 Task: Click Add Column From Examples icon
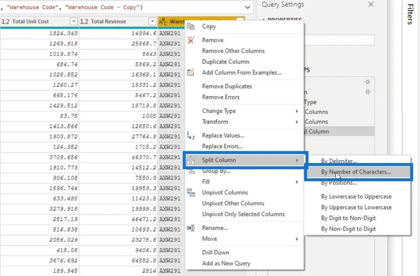(x=191, y=73)
